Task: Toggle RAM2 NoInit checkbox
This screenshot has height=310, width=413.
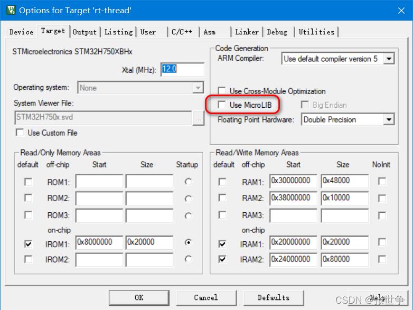Action: (382, 199)
